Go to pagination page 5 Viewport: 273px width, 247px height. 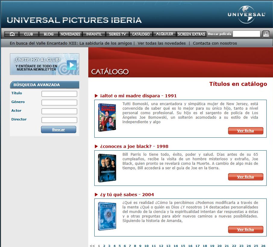(120, 246)
